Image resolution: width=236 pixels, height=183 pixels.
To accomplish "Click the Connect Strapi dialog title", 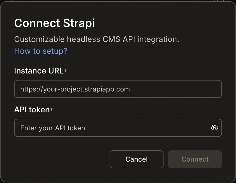I will pyautogui.click(x=55, y=23).
